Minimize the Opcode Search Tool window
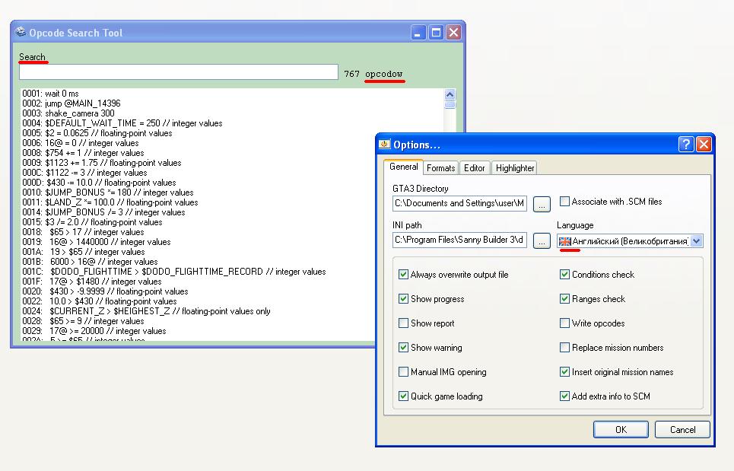Image resolution: width=734 pixels, height=471 pixels. pos(419,32)
